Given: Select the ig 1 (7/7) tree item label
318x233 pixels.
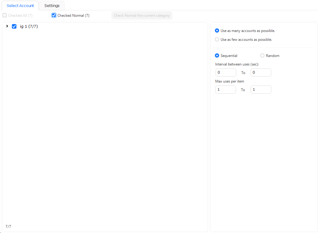Looking at the screenshot, I should (29, 26).
